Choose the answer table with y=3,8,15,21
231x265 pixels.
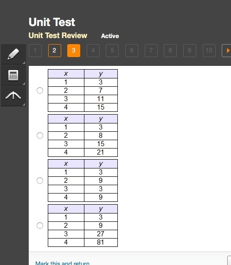(40, 136)
